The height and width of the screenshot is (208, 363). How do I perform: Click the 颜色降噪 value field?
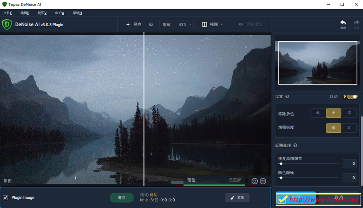click(x=349, y=178)
